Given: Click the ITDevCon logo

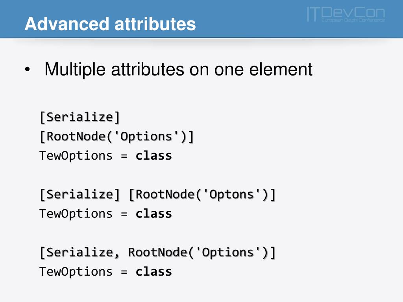Looking at the screenshot, I should 346,15.
